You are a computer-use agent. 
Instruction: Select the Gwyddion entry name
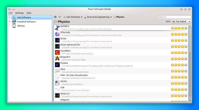pos(66,51)
